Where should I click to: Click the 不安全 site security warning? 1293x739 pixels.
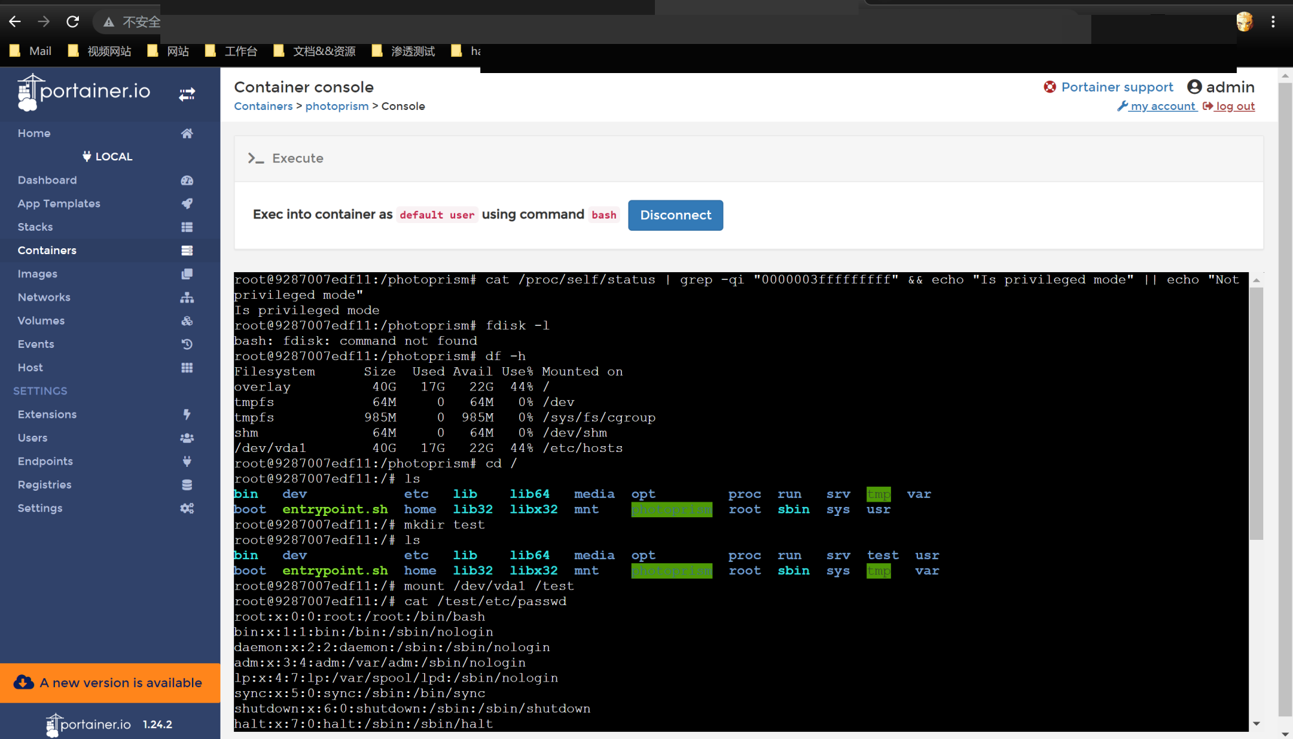[x=132, y=22]
